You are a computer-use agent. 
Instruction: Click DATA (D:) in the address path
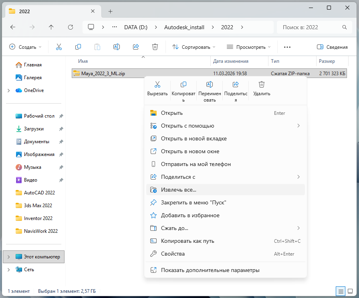point(136,27)
